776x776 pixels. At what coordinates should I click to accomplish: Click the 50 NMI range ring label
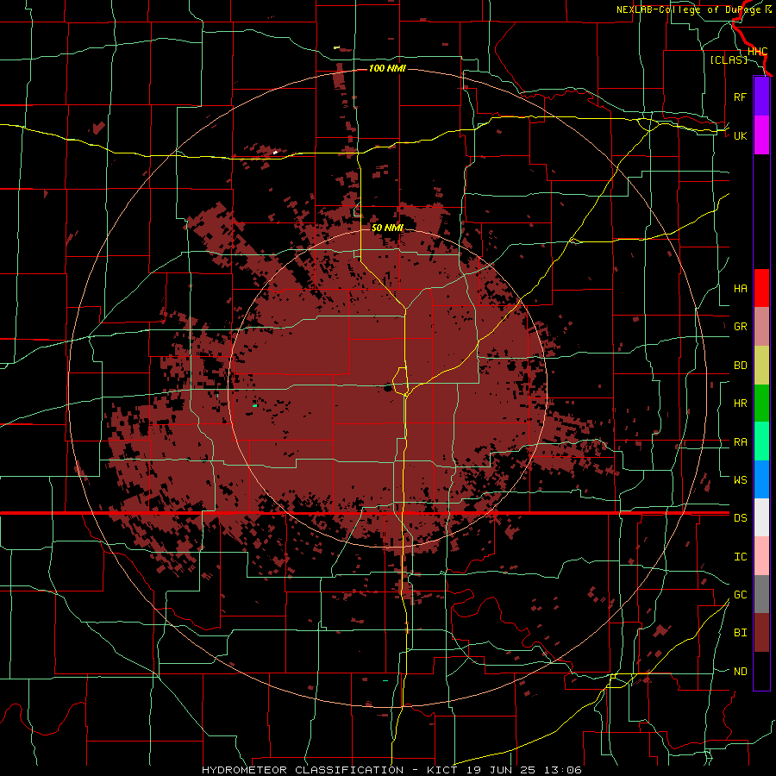click(387, 228)
